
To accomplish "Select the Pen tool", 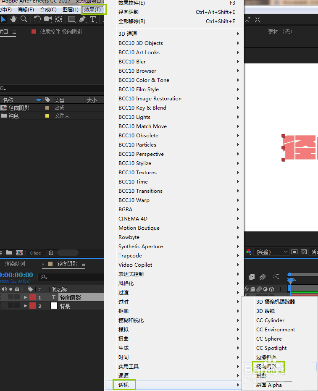I will click(82, 19).
